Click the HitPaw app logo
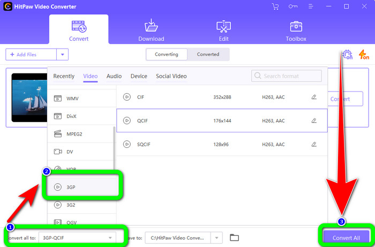This screenshot has height=247, width=375. (x=7, y=6)
